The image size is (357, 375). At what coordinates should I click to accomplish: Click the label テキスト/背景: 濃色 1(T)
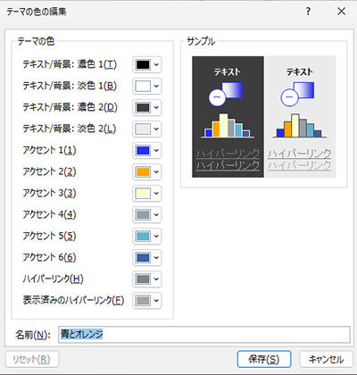[70, 64]
